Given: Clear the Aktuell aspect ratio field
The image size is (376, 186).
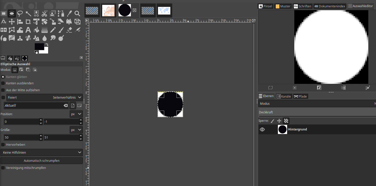Looking at the screenshot, I should click(66, 105).
